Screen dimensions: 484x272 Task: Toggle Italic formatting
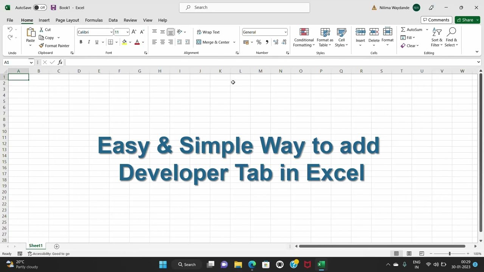pos(89,42)
